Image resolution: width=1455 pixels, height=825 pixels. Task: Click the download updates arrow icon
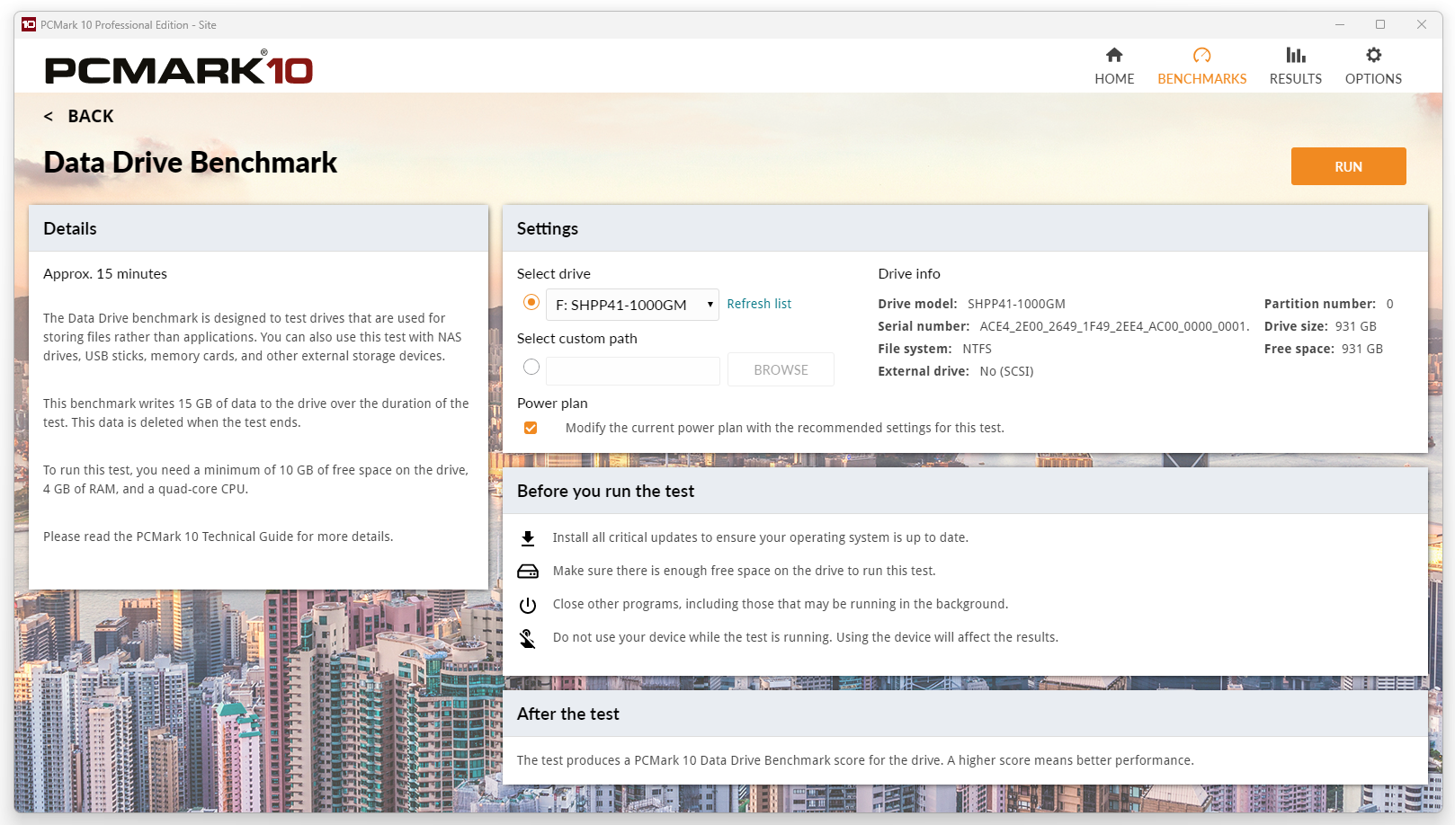[528, 538]
